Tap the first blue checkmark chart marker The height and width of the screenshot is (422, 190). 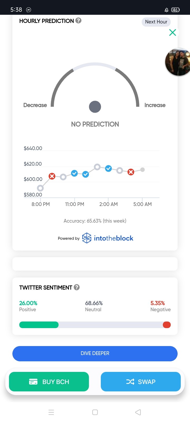pos(74,173)
